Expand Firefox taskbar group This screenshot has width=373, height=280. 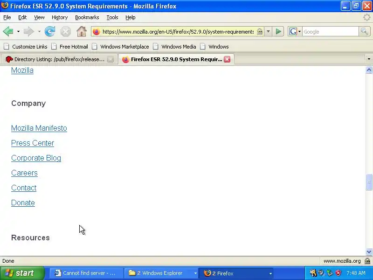pos(270,273)
